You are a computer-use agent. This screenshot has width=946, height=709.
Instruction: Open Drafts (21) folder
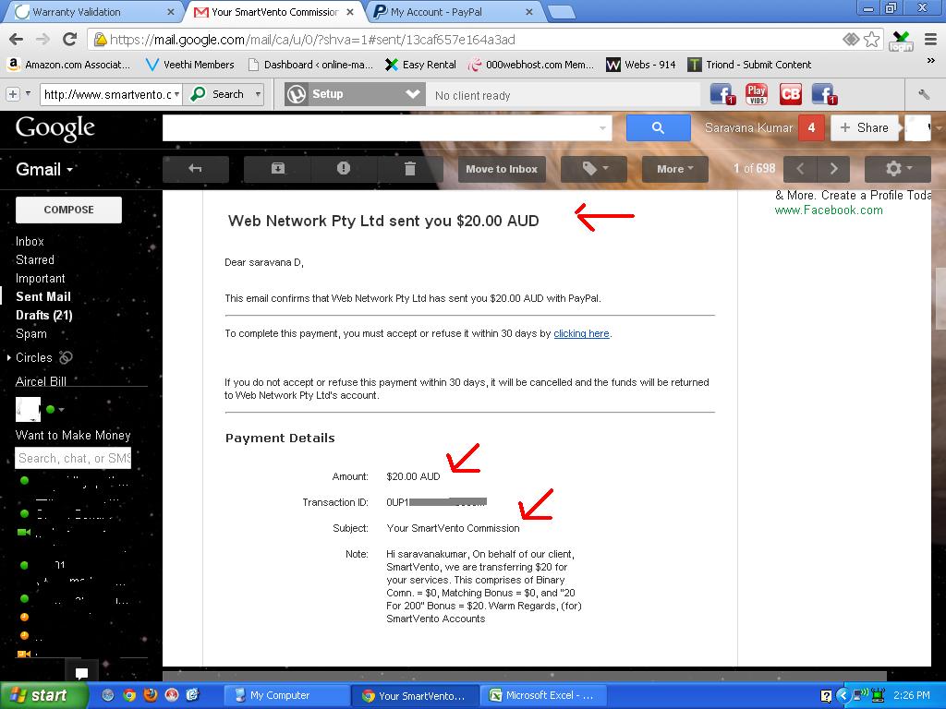43,315
